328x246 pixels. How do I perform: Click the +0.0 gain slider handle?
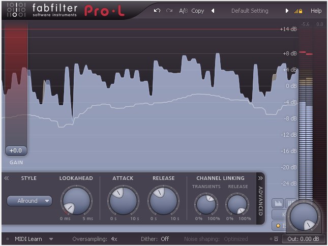coord(16,150)
